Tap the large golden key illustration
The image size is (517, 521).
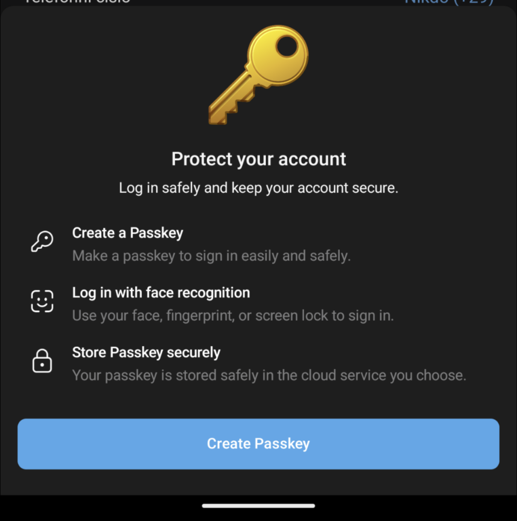point(259,75)
